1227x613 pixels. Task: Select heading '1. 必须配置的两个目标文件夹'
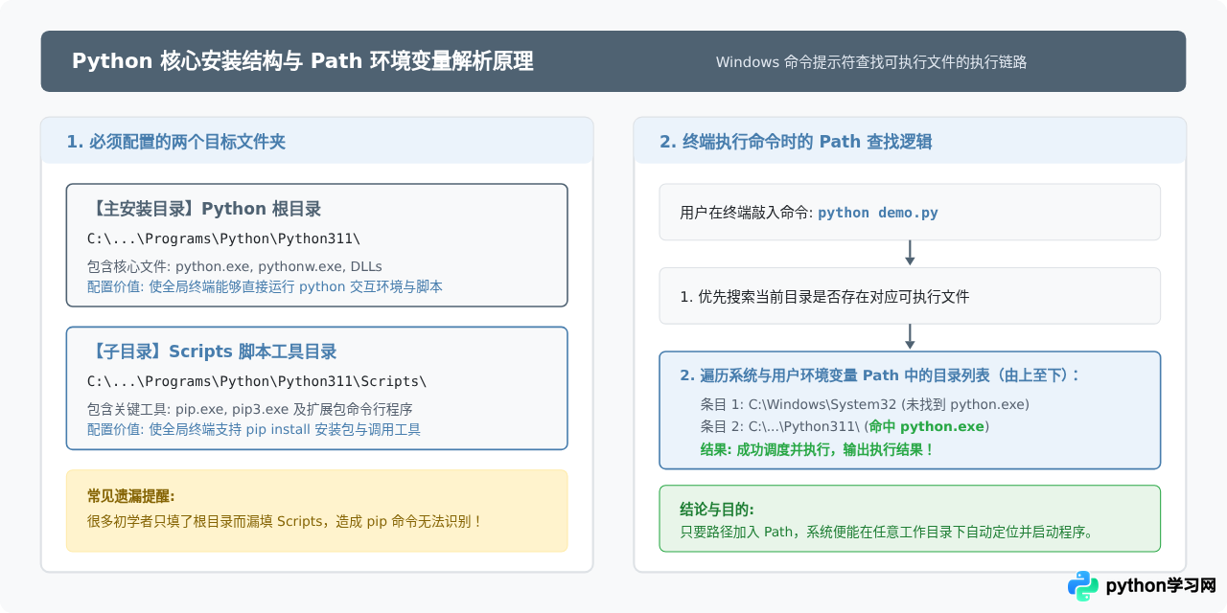click(x=176, y=142)
